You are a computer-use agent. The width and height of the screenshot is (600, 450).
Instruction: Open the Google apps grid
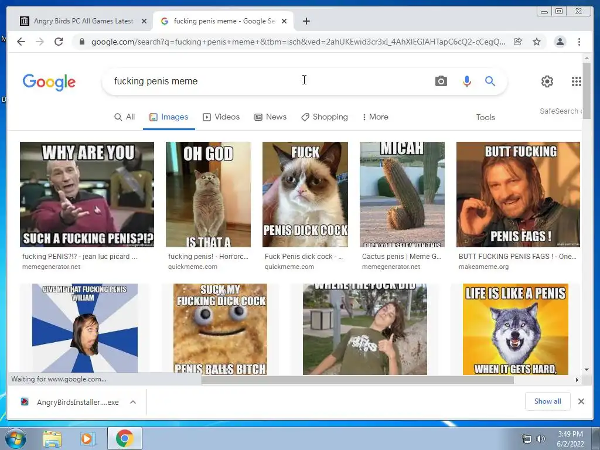click(577, 81)
